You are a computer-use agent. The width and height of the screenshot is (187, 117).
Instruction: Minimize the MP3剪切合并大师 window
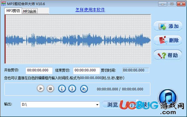click(x=162, y=4)
